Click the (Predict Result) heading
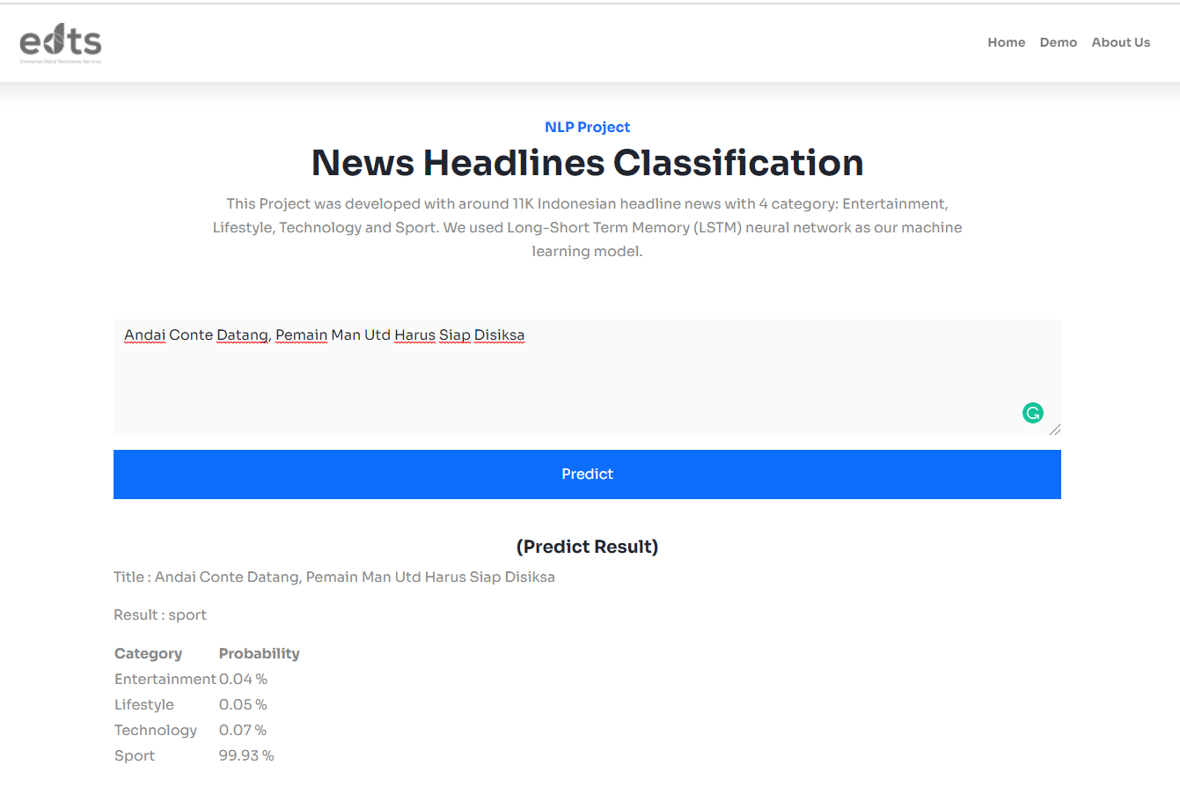Screen dimensions: 1180x787 pyautogui.click(x=587, y=547)
